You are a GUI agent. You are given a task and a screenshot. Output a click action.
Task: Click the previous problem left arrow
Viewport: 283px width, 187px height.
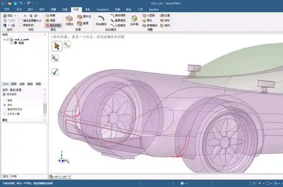pyautogui.click(x=31, y=16)
